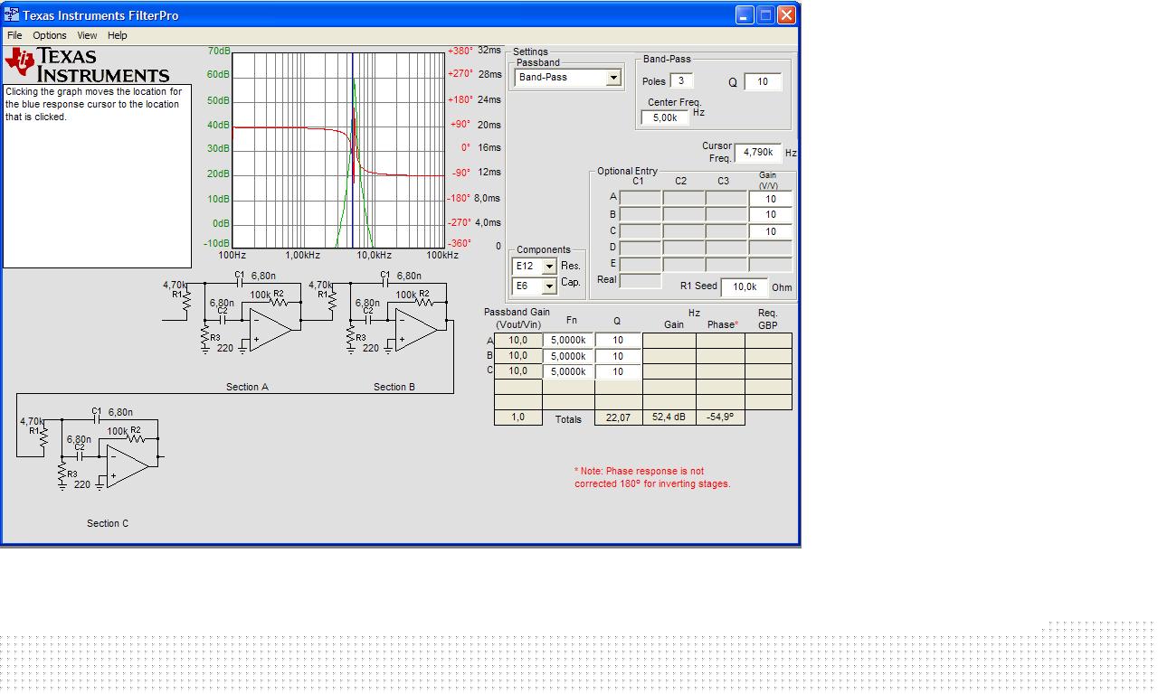Click the graph cursor help text box

tap(98, 176)
